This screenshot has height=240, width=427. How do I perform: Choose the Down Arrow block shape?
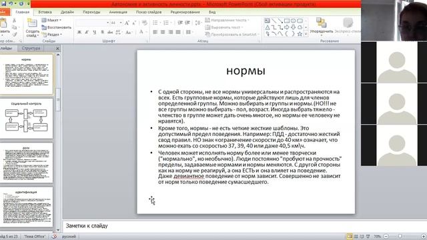pos(294,27)
